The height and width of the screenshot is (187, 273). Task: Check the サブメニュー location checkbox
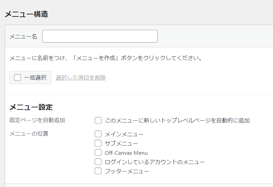point(98,143)
